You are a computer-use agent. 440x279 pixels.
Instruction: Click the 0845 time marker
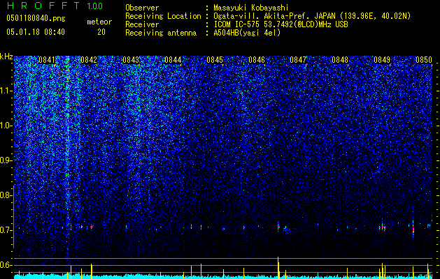[215, 60]
